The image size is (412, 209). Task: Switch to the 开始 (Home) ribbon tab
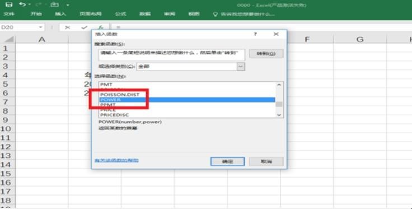coord(36,14)
